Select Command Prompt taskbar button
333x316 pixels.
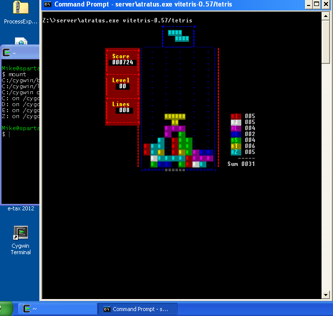coord(138,309)
